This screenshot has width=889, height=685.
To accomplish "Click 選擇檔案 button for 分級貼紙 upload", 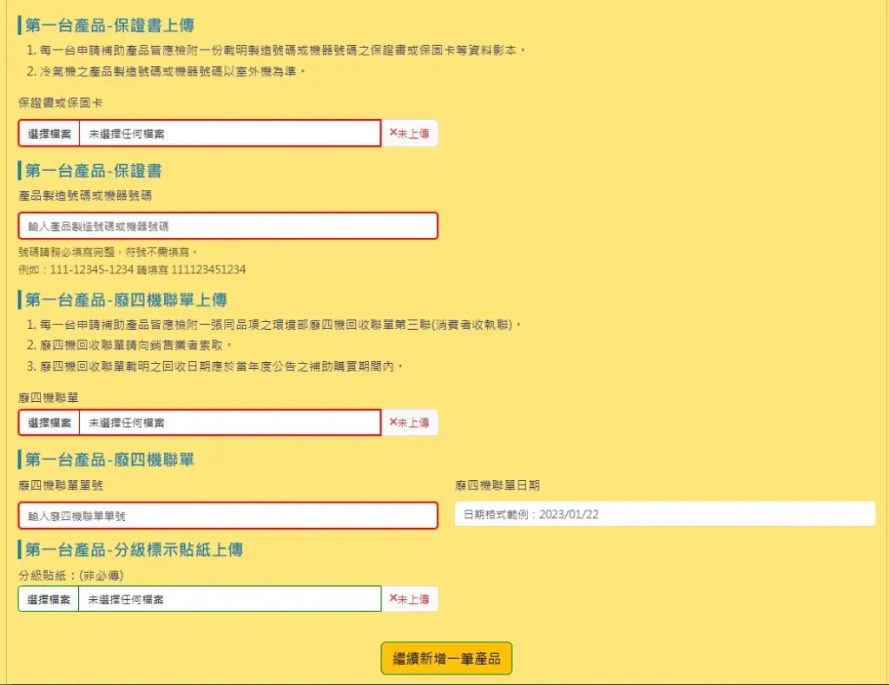I will pyautogui.click(x=47, y=598).
